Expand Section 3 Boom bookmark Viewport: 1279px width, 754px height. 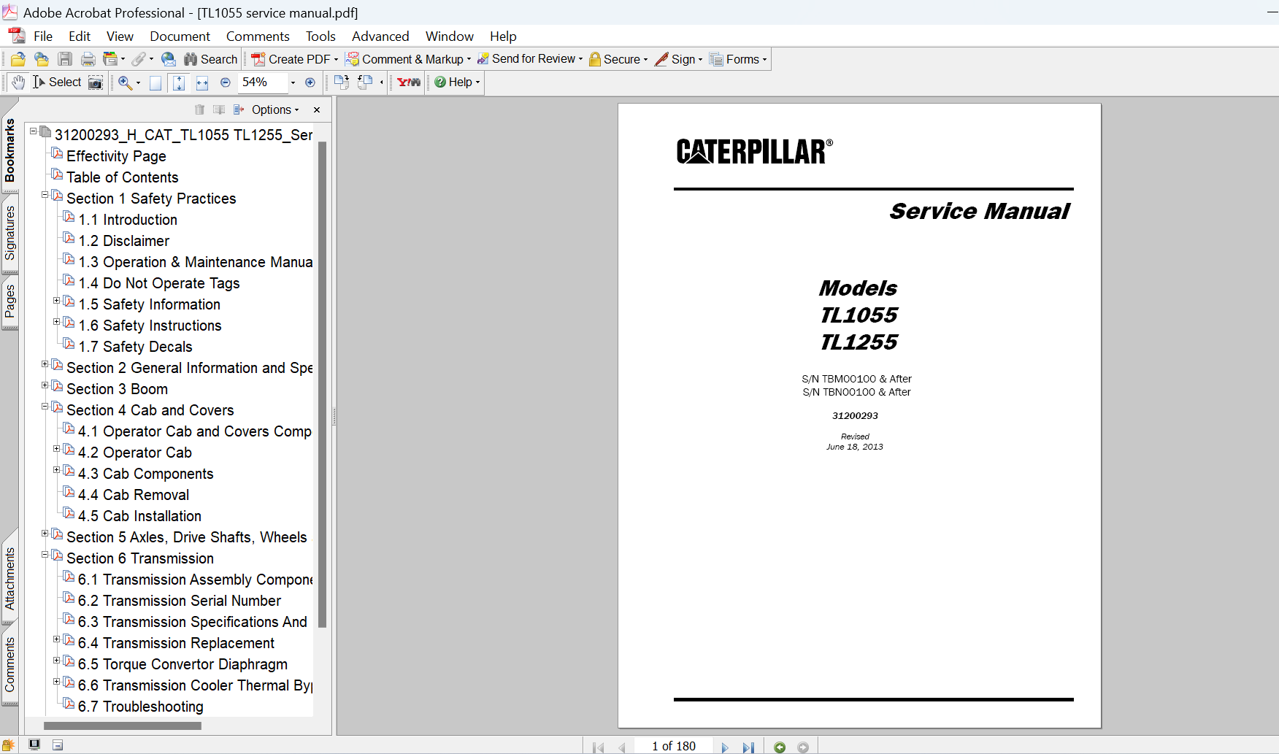tap(45, 386)
